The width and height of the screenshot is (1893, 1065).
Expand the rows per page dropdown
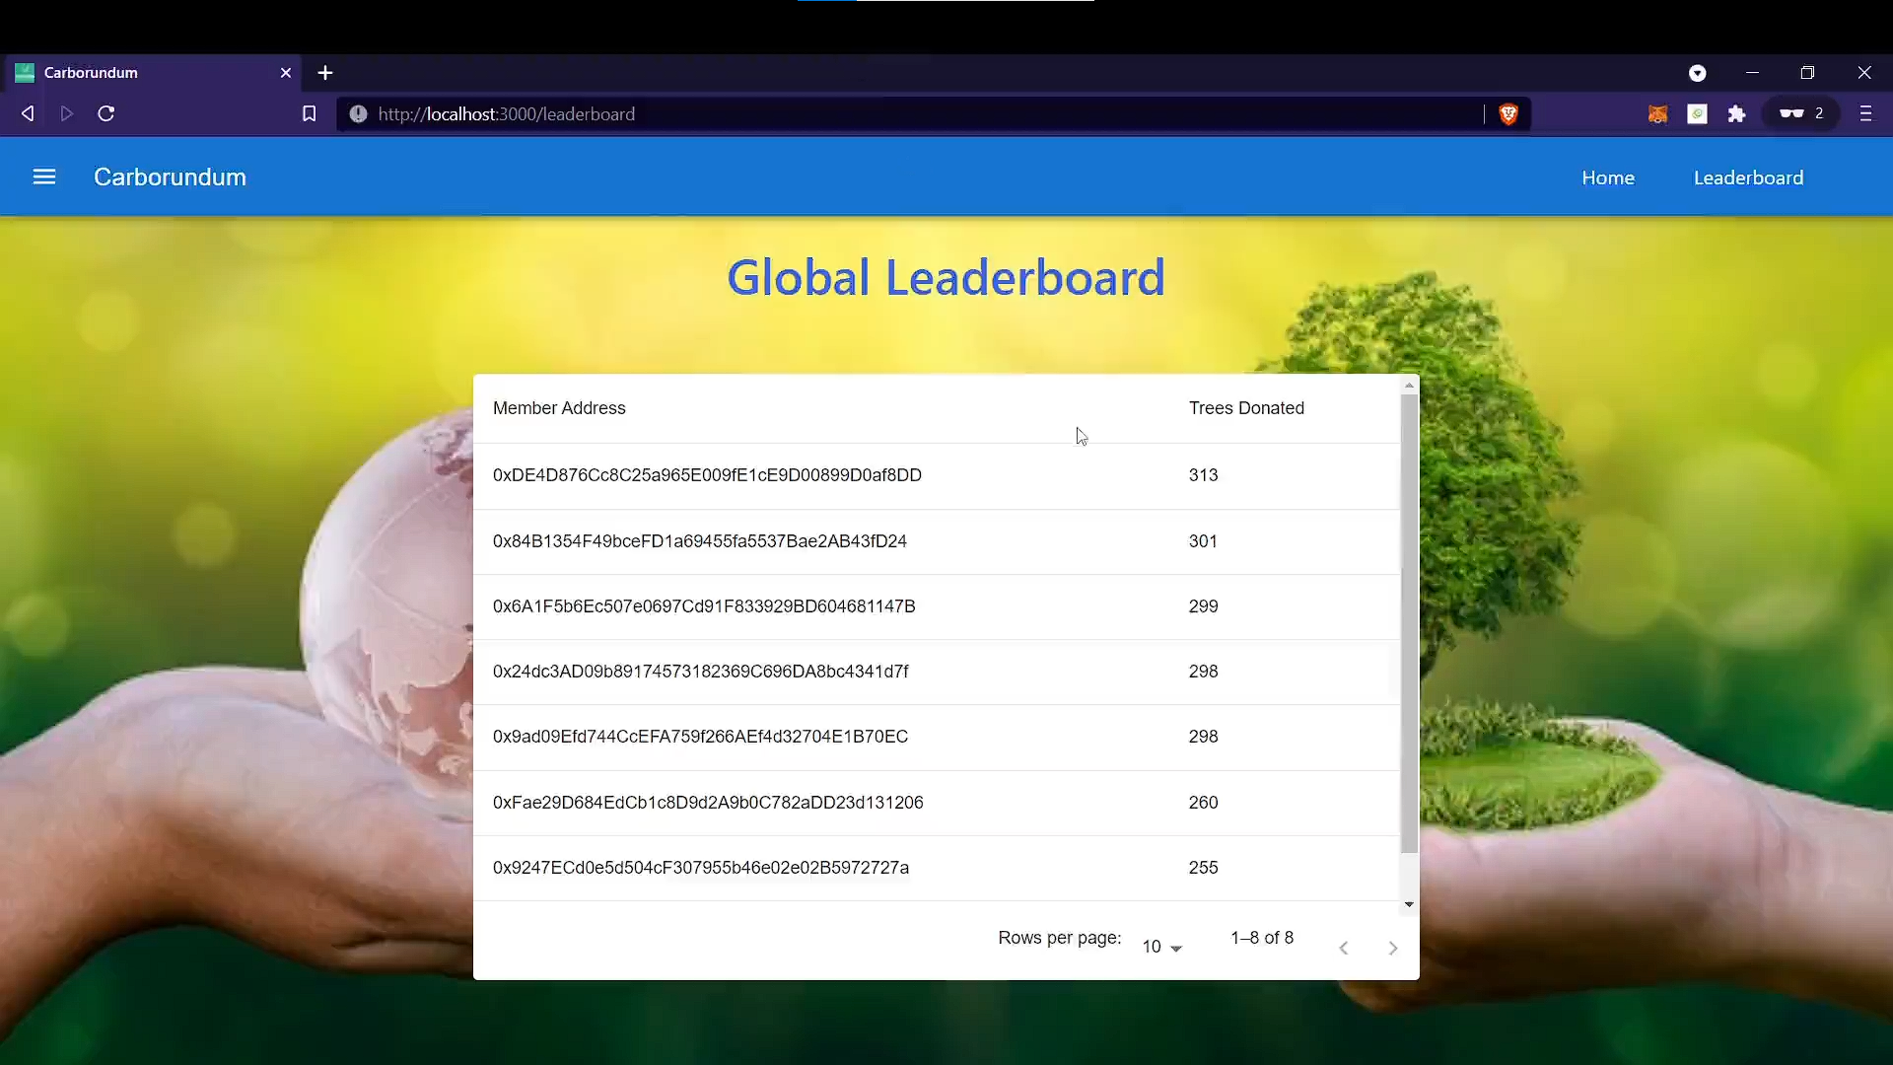[1161, 947]
